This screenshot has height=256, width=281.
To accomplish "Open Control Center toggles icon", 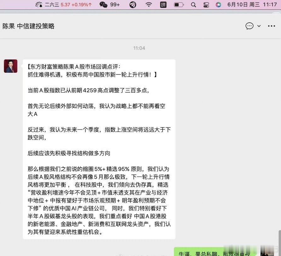I will (206, 5).
